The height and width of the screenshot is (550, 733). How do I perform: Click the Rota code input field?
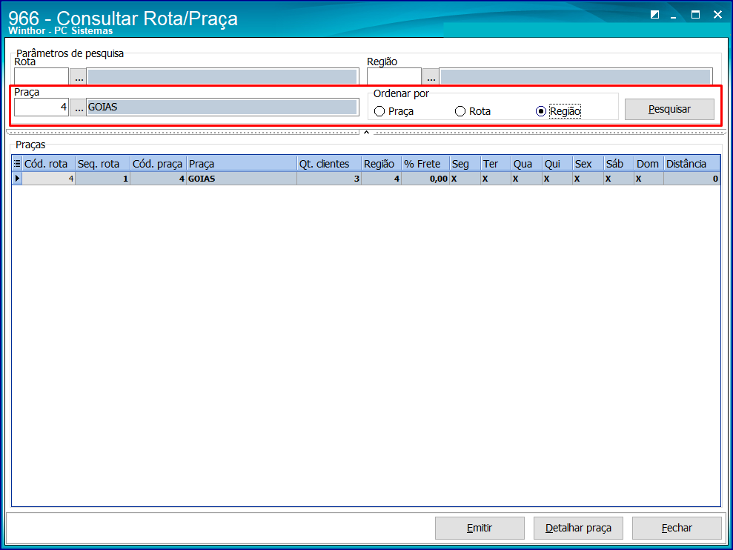coord(42,76)
